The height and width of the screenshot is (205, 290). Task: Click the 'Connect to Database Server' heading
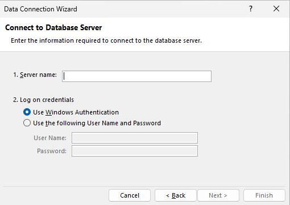(53, 28)
